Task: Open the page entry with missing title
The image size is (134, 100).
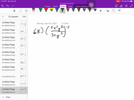Action: point(14,76)
